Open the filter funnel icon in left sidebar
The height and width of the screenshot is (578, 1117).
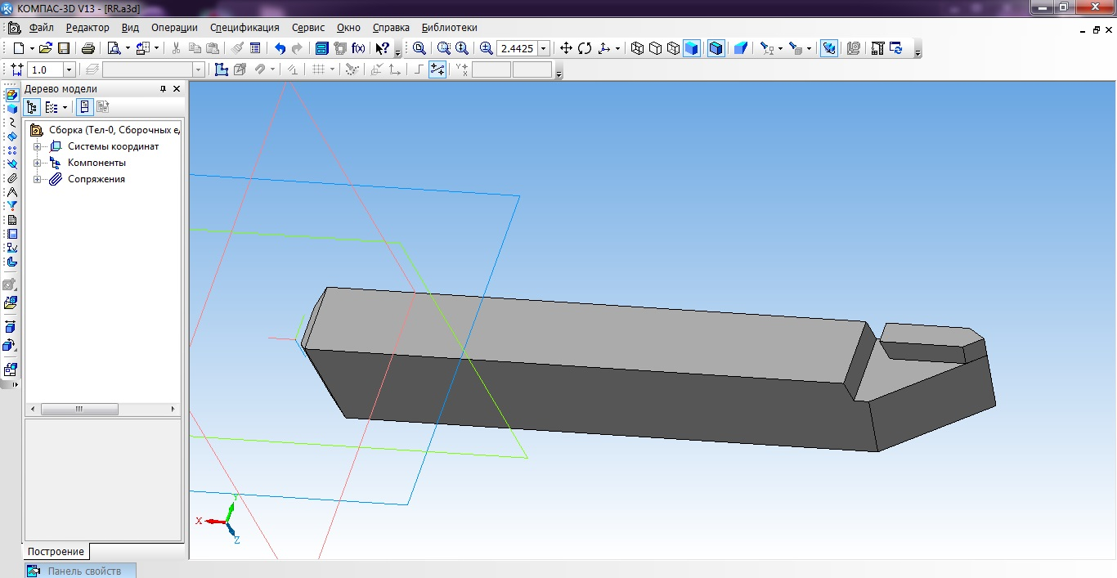[11, 206]
